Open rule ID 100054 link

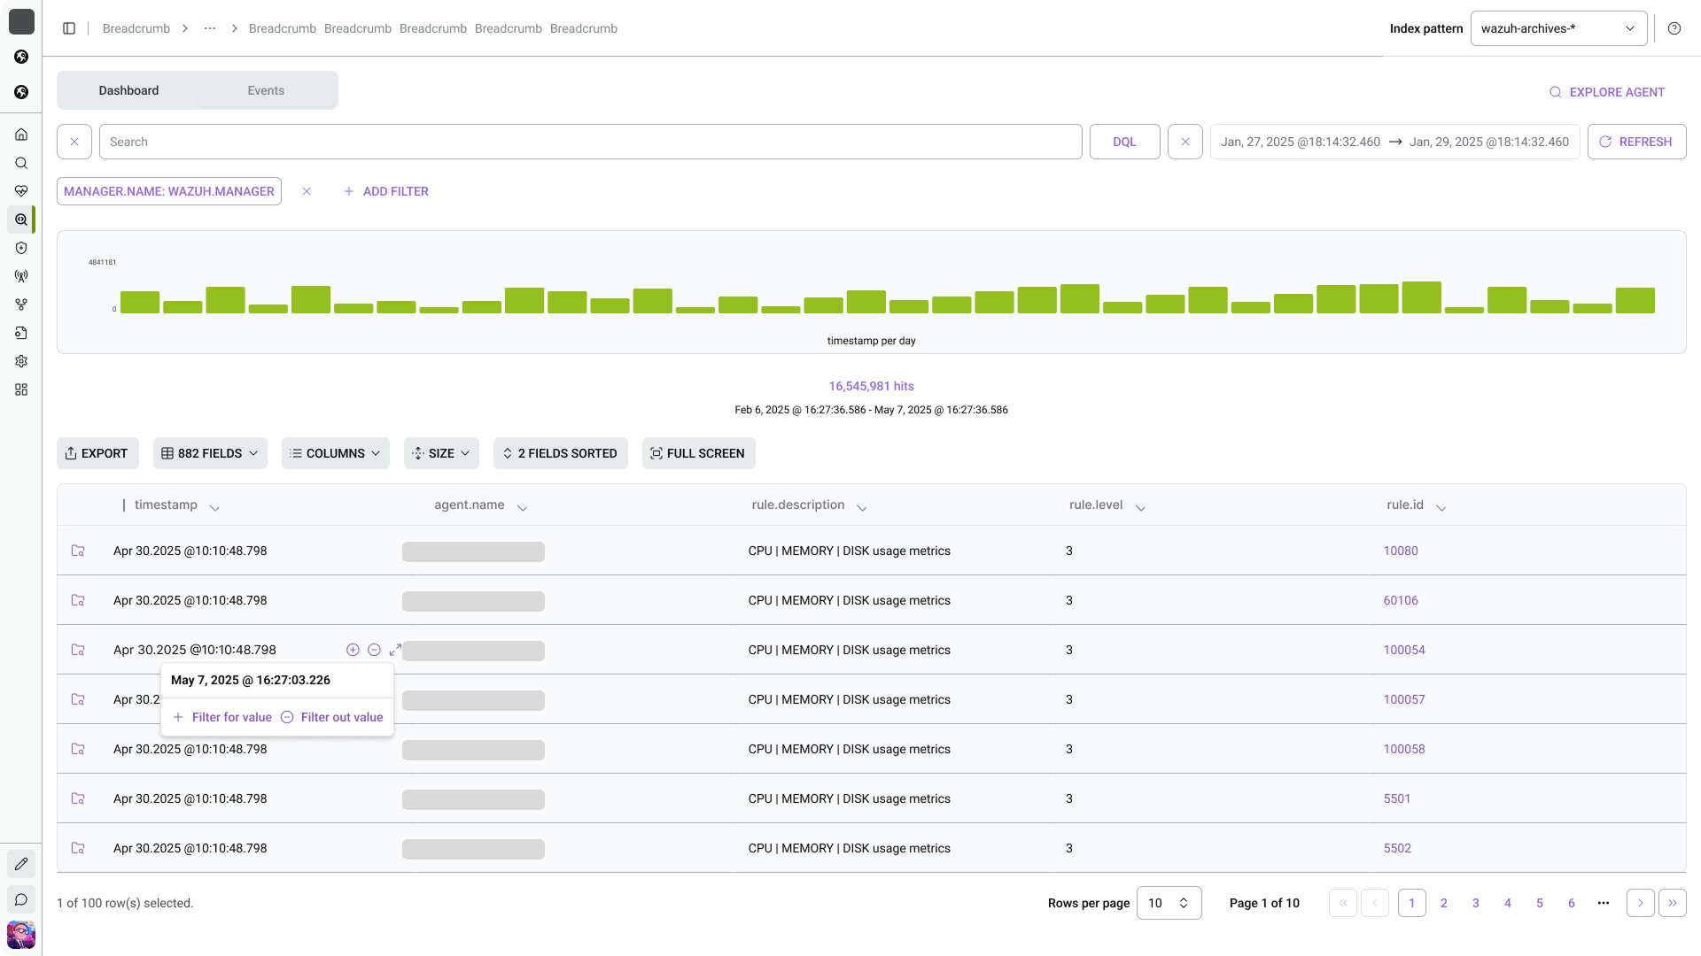(x=1404, y=650)
